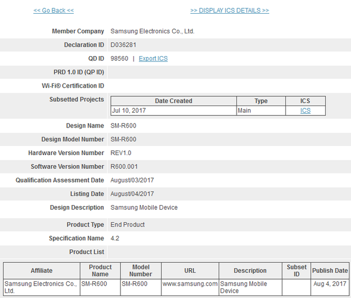Click the 'Subset ID' column header

296,271
